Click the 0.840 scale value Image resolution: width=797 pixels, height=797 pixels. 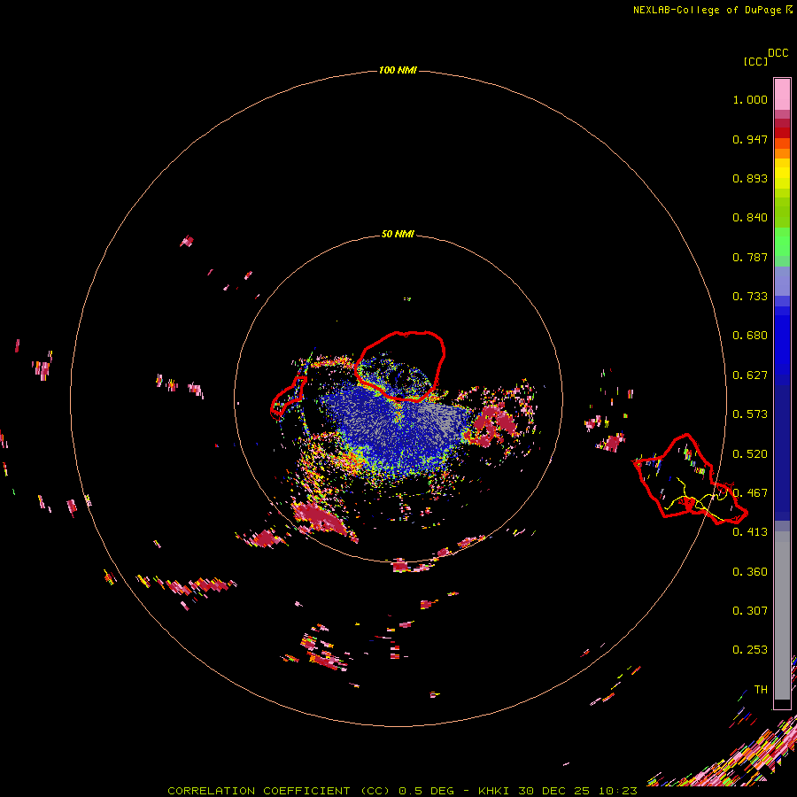tap(750, 218)
